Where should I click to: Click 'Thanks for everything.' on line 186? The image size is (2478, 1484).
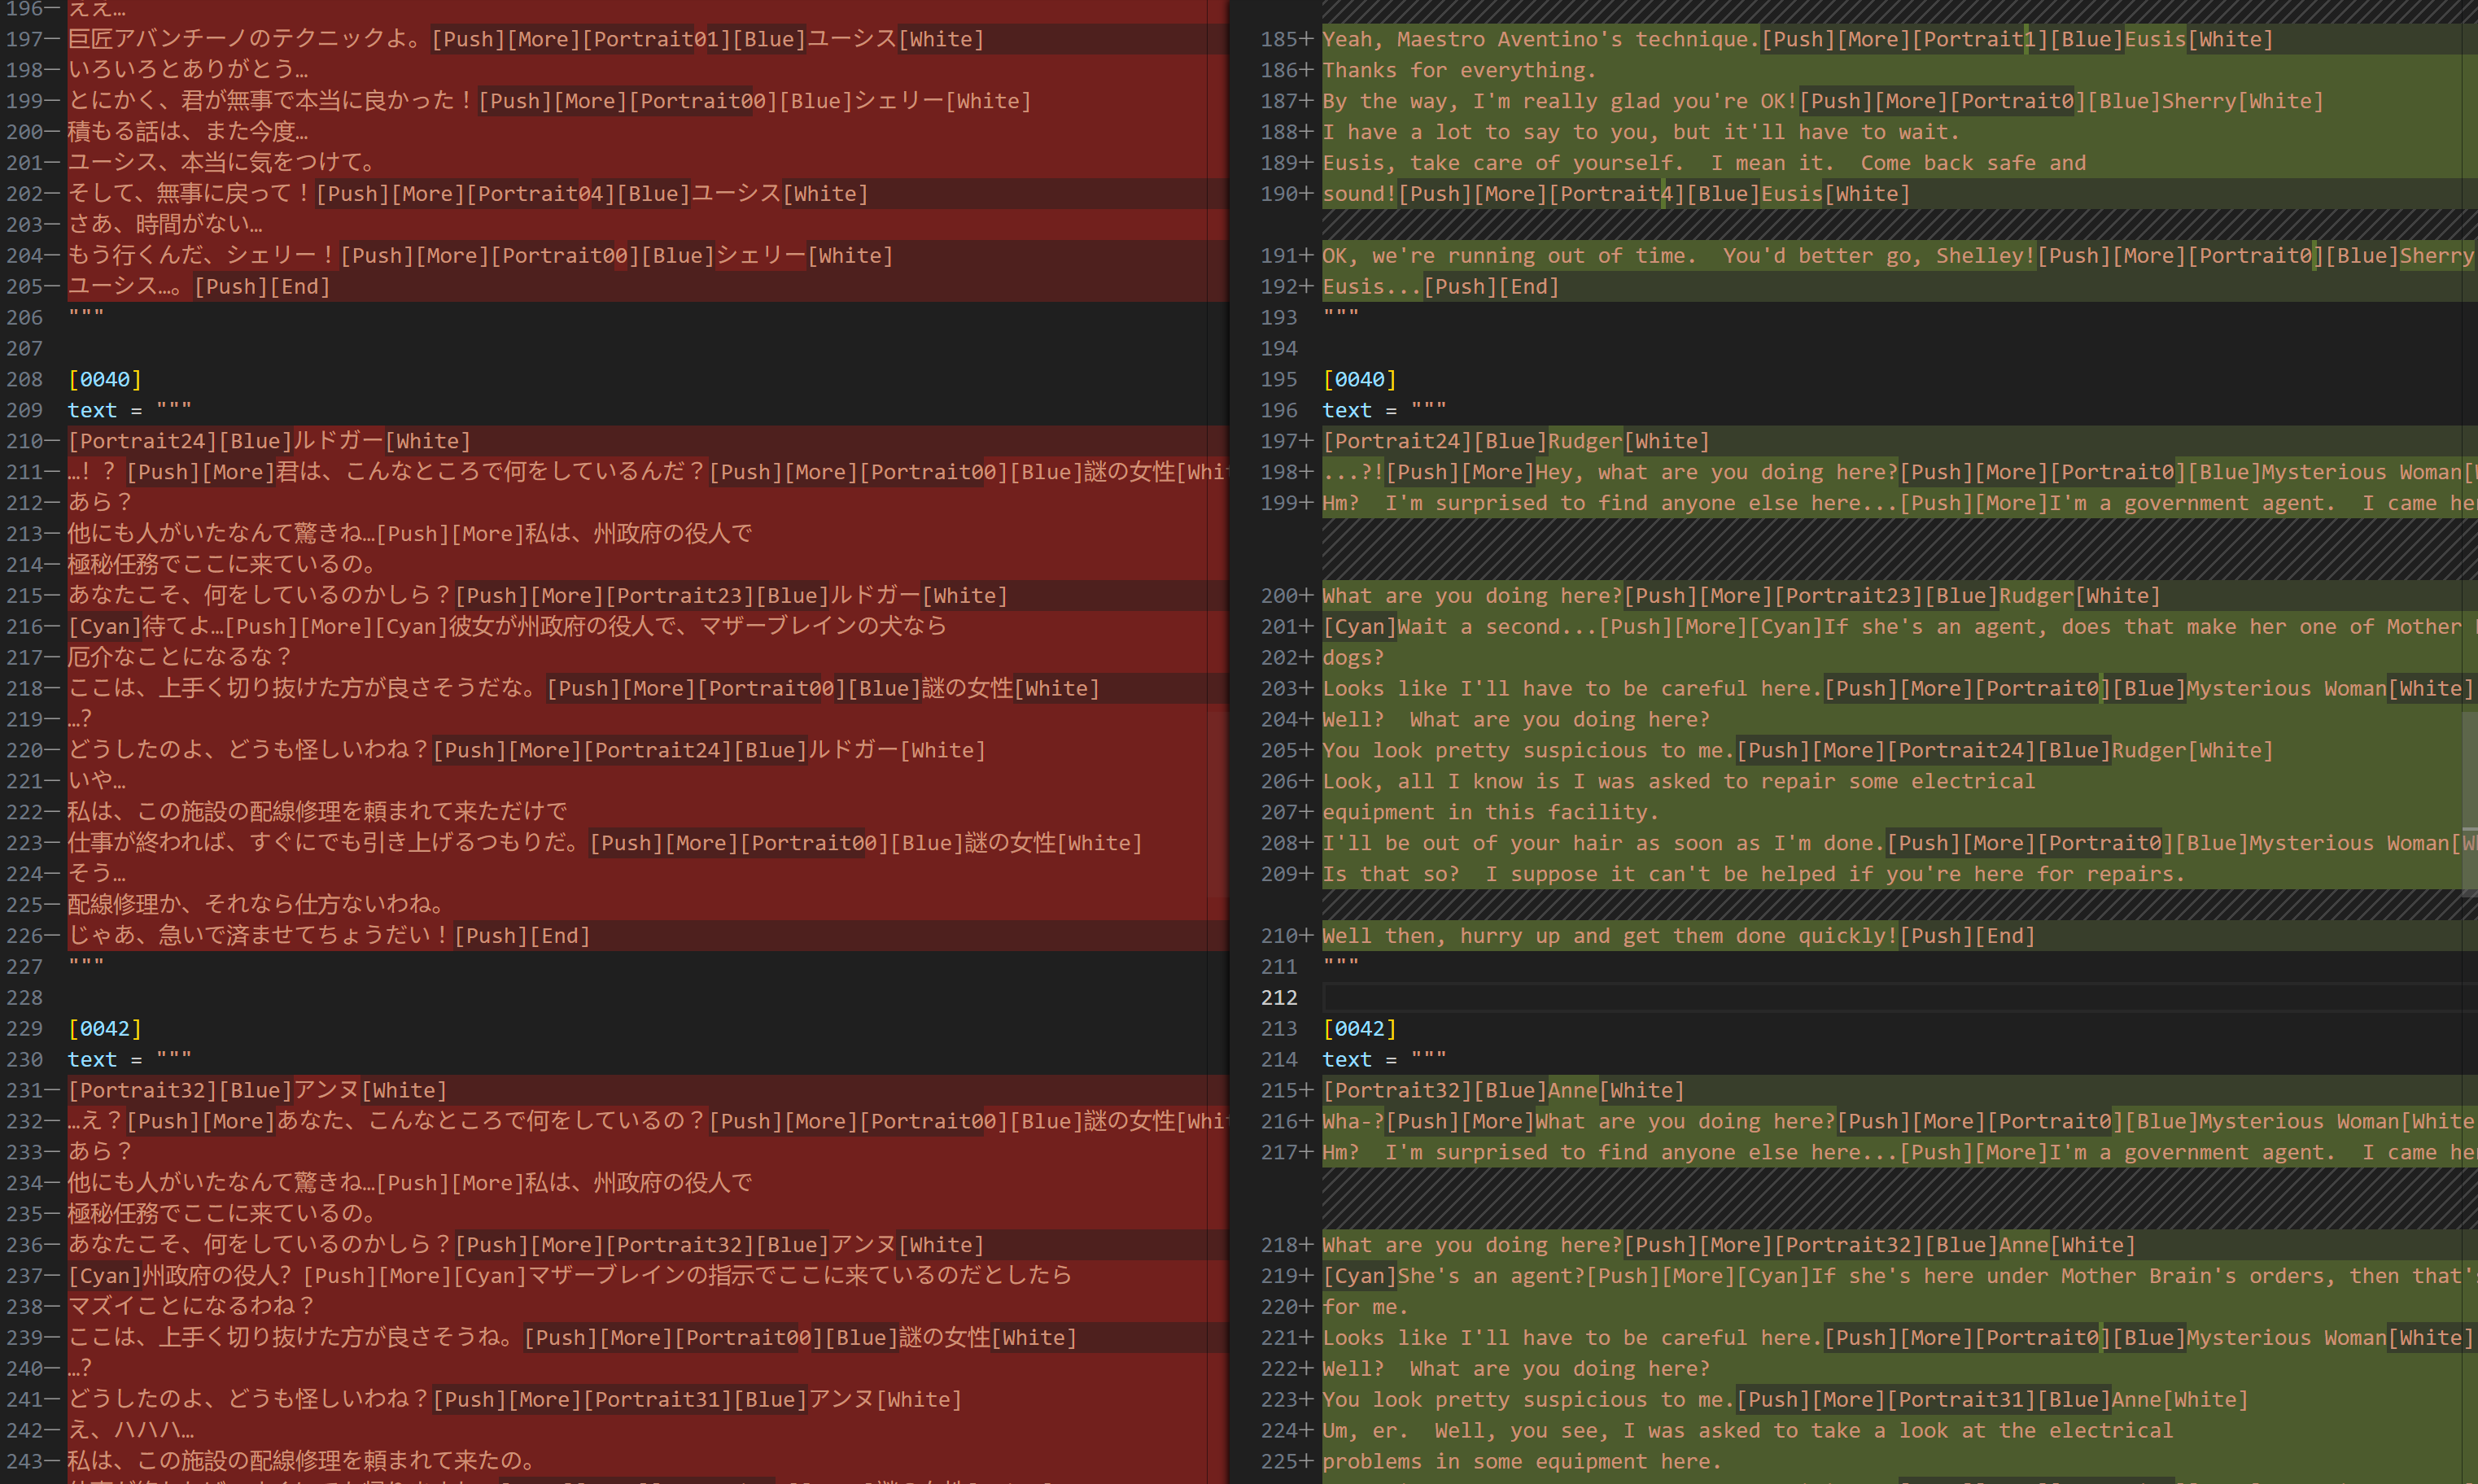(x=1459, y=70)
